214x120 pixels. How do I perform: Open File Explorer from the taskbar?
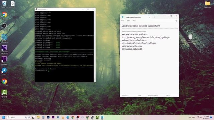click(38, 117)
